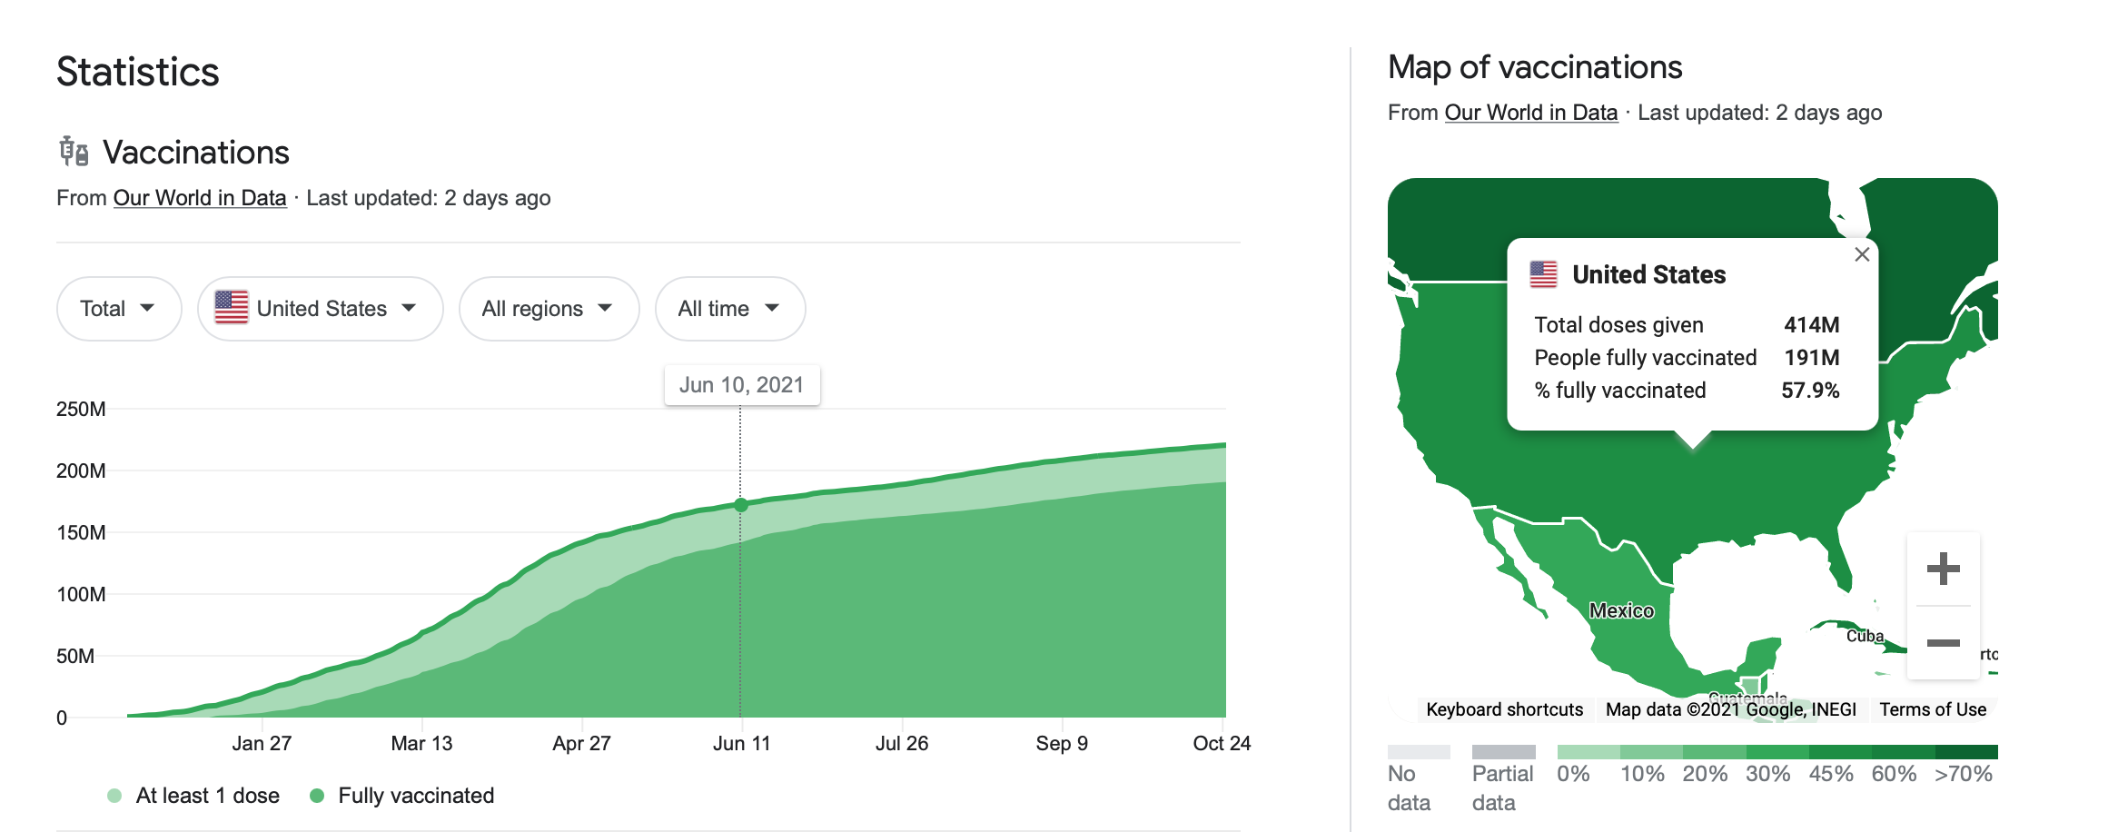Click the >70% dark green legend swatch
Screen dimensions: 2118x832
pyautogui.click(x=1966, y=752)
